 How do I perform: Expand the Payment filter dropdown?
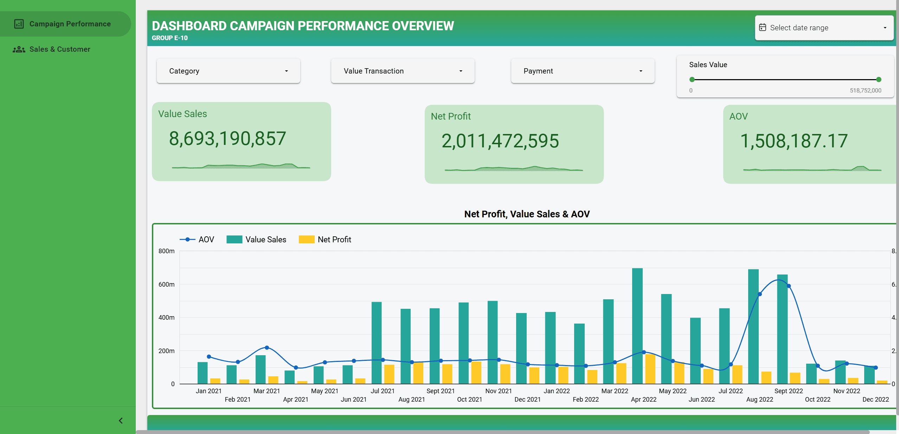point(583,71)
